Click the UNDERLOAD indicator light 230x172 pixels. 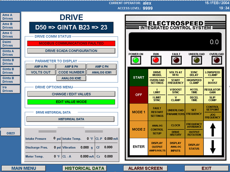(196, 60)
